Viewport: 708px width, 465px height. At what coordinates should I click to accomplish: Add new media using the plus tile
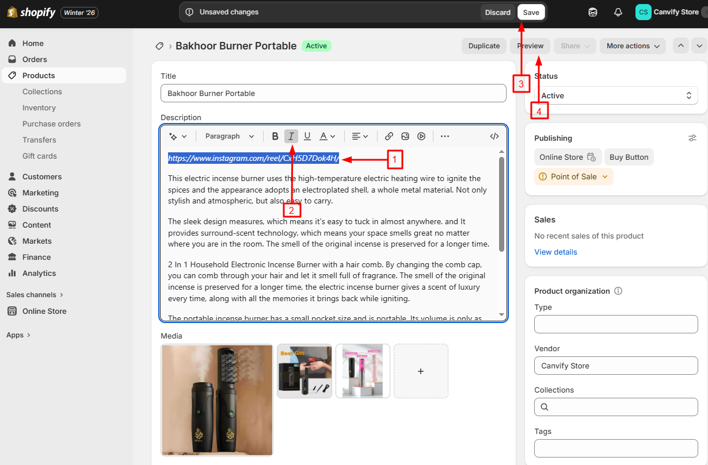[x=421, y=371]
